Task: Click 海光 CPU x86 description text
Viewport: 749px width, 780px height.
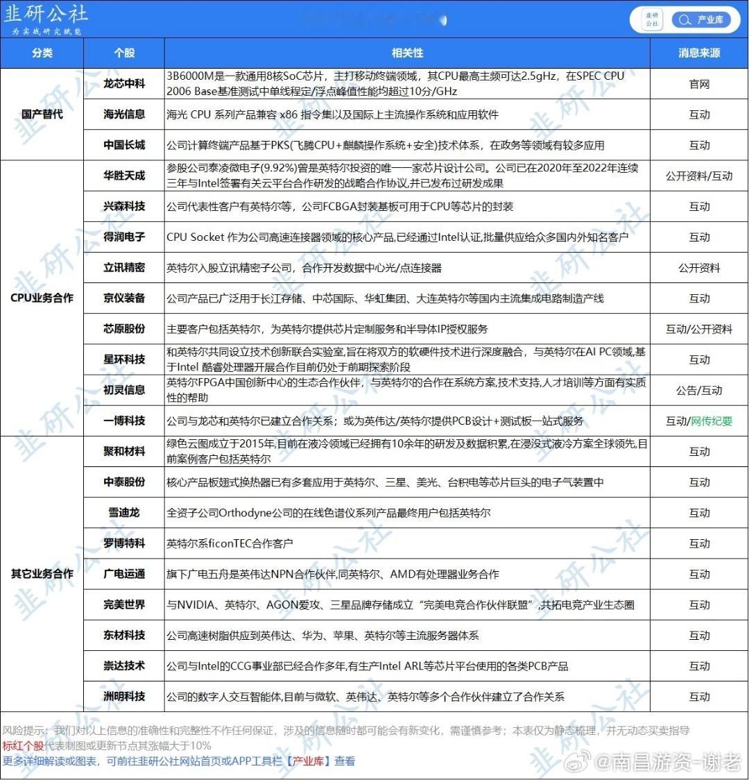Action: (332, 115)
